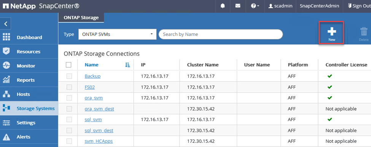The height and width of the screenshot is (147, 371).
Task: Check the box for ora_svm row
Action: 69,98
